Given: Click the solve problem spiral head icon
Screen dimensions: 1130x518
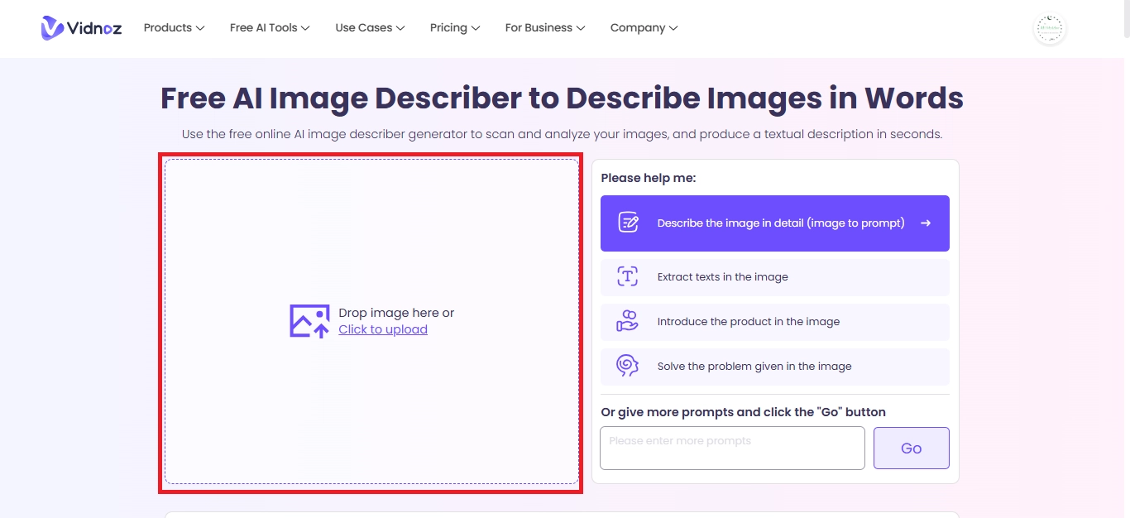Looking at the screenshot, I should point(628,366).
